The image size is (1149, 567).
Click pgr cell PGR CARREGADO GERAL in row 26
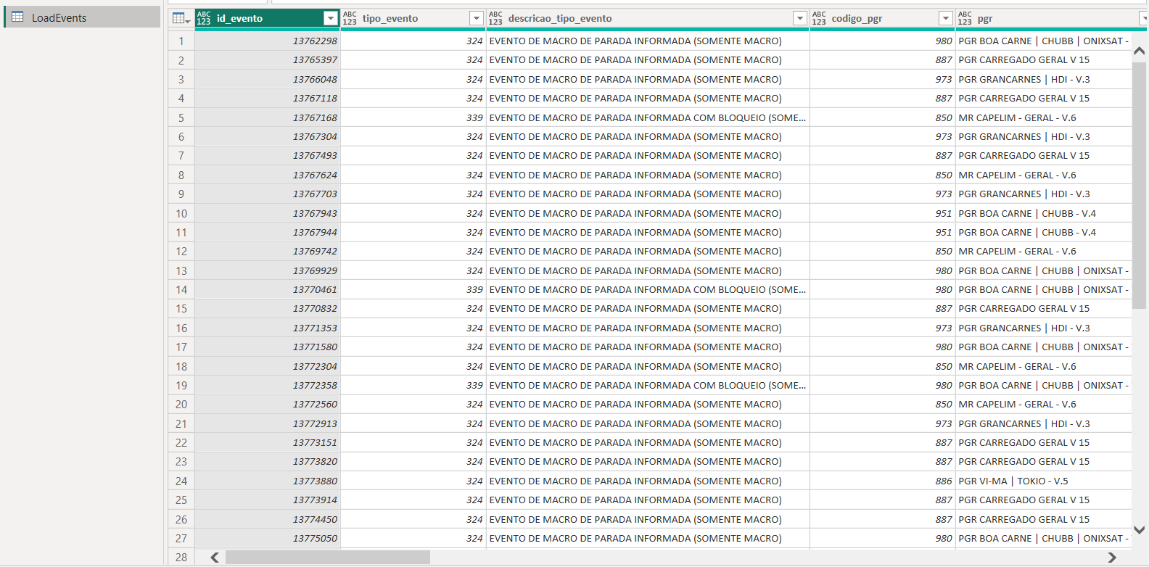pos(1043,519)
